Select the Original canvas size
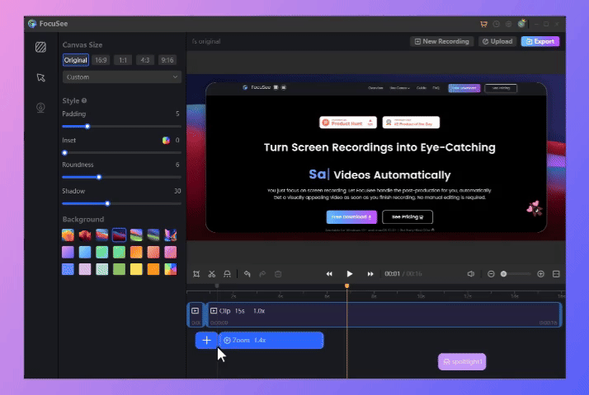589x395 pixels. coord(76,60)
